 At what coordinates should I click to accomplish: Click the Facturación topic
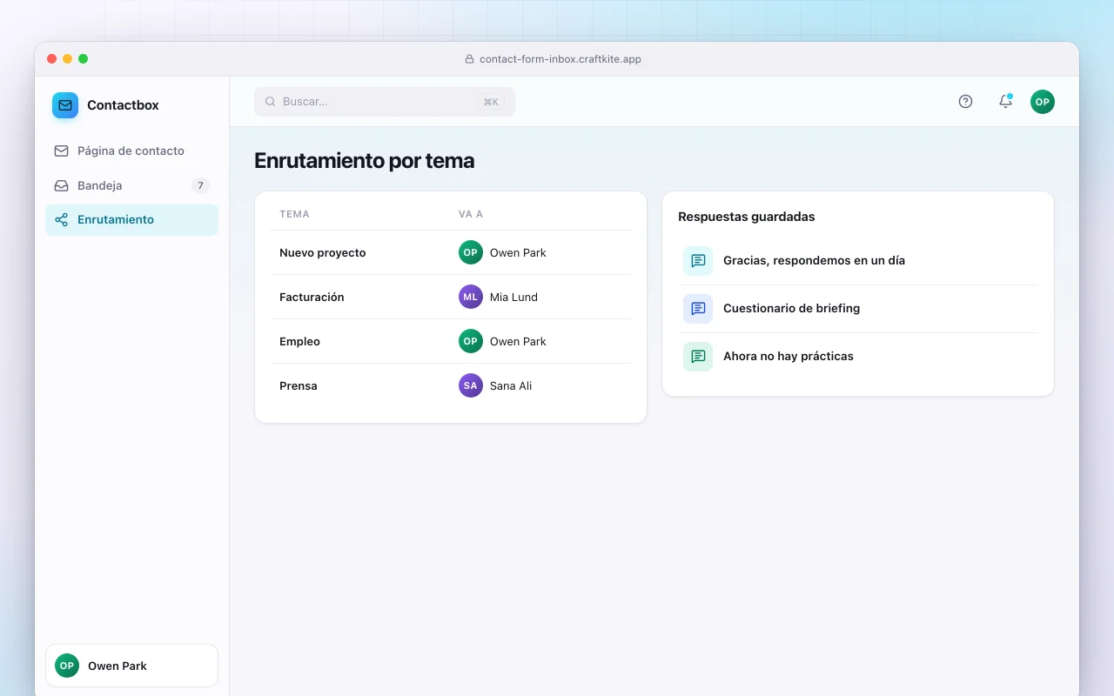pos(312,298)
